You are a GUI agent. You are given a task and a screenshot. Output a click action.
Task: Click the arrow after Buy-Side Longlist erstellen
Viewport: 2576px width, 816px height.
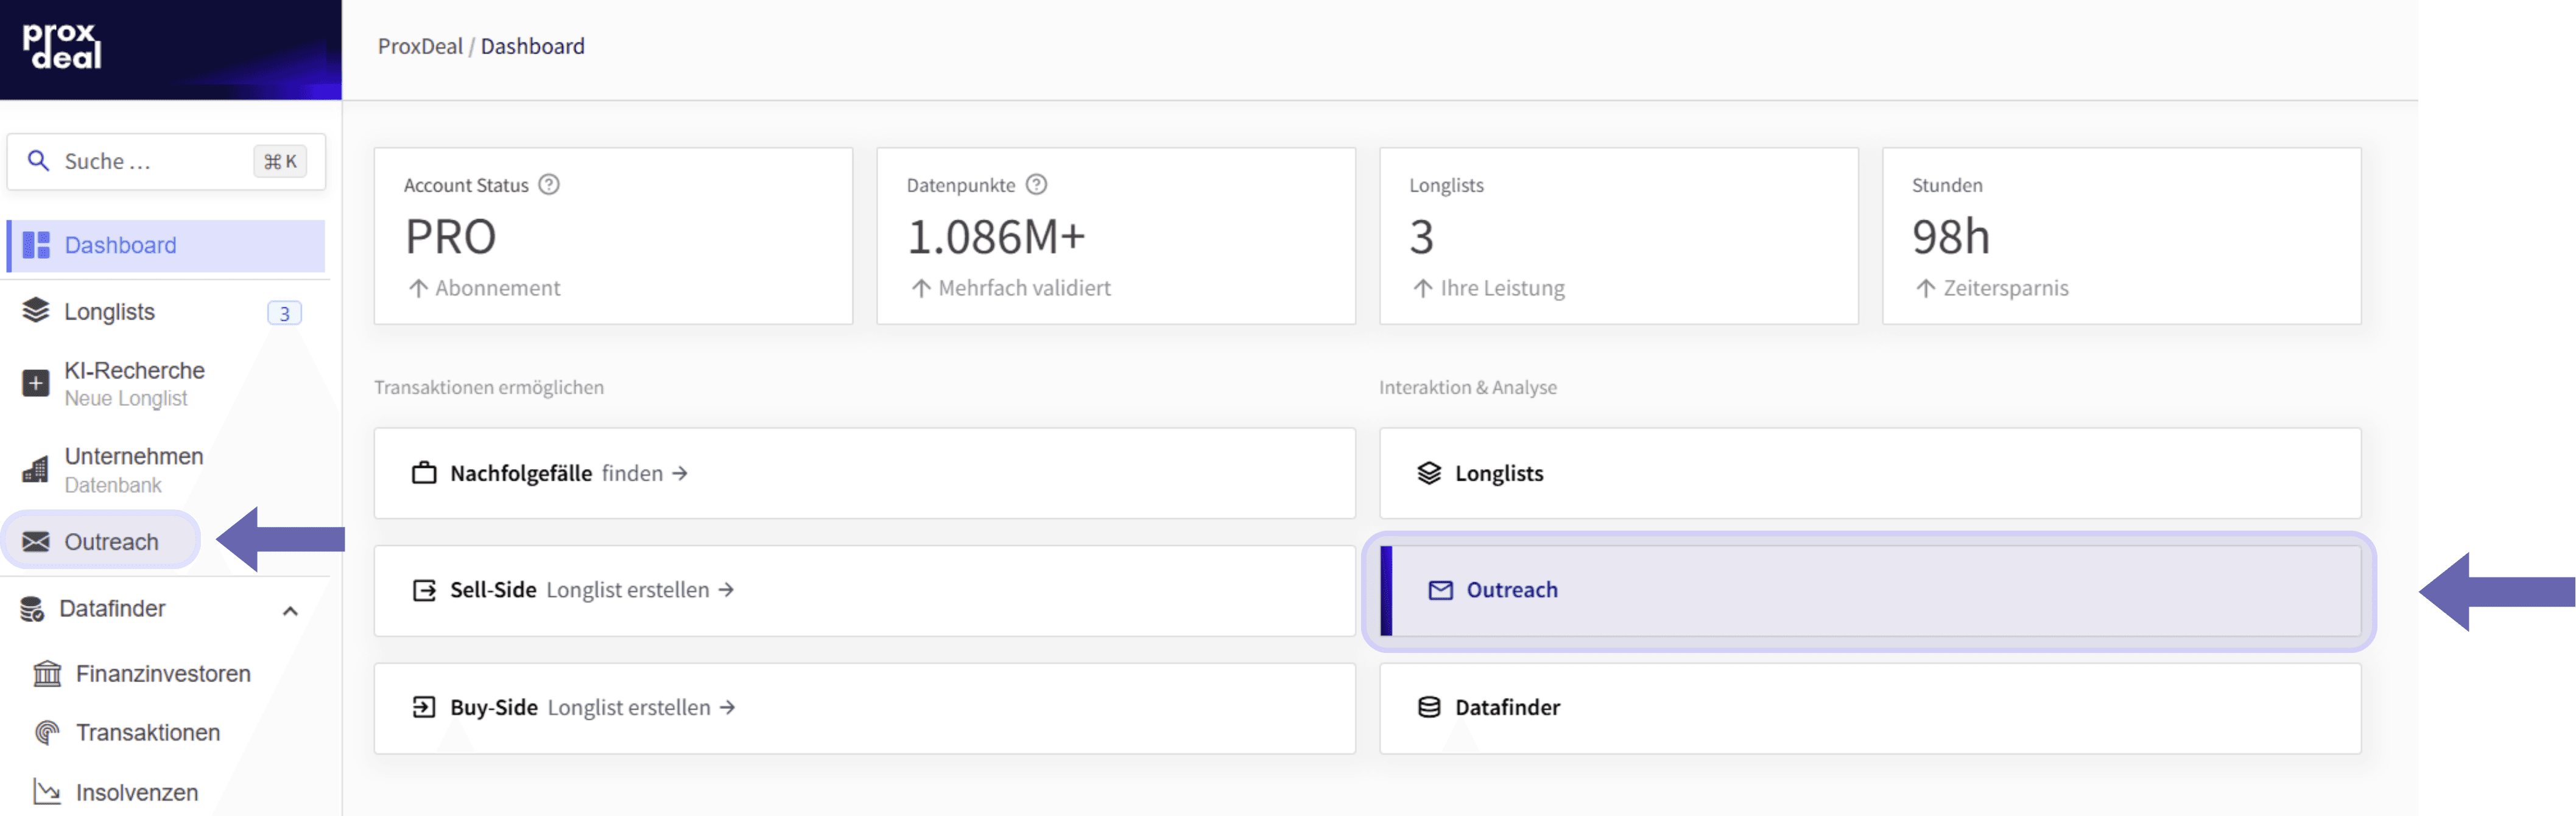(x=727, y=708)
